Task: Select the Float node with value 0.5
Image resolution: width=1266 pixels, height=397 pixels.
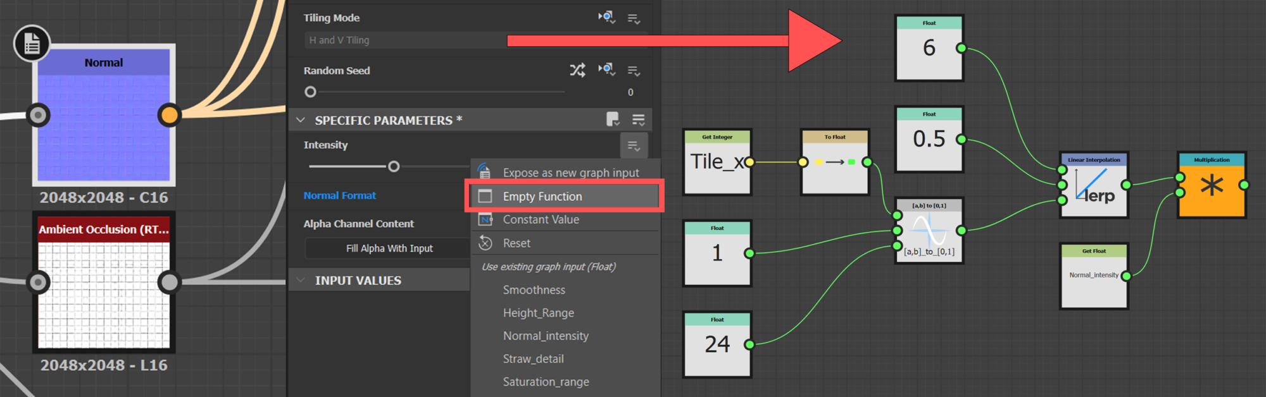Action: click(929, 139)
